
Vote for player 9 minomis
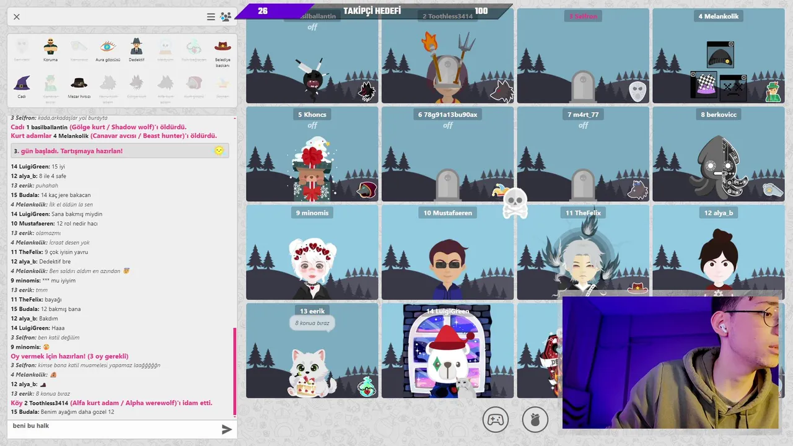coord(312,253)
